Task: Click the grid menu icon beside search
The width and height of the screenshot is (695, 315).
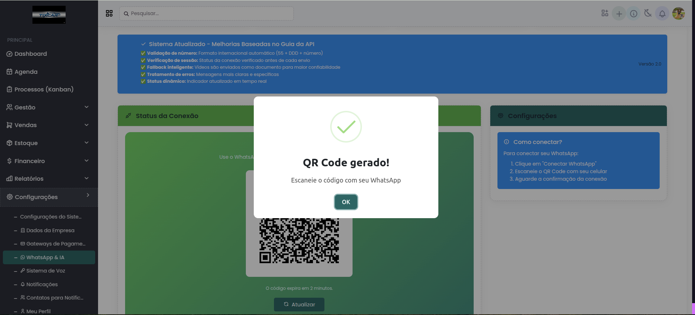Action: pos(109,13)
